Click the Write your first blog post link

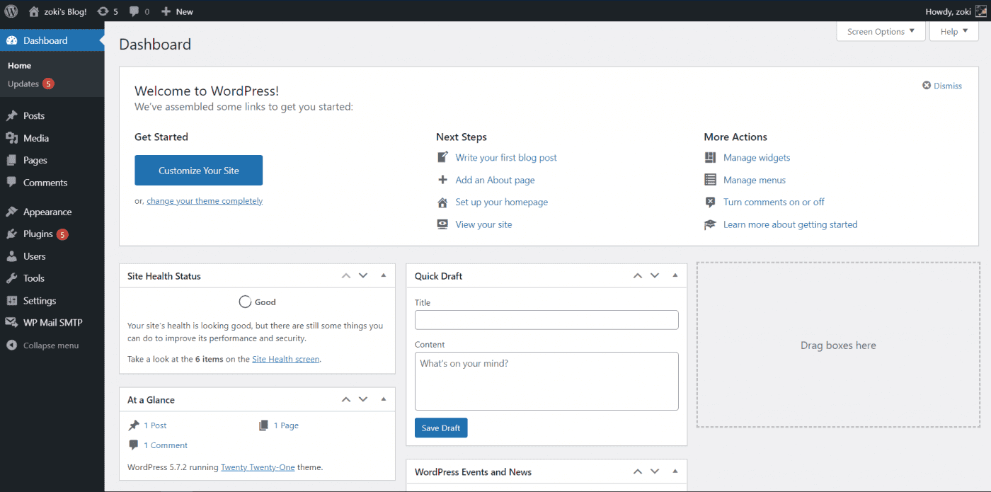coord(506,157)
